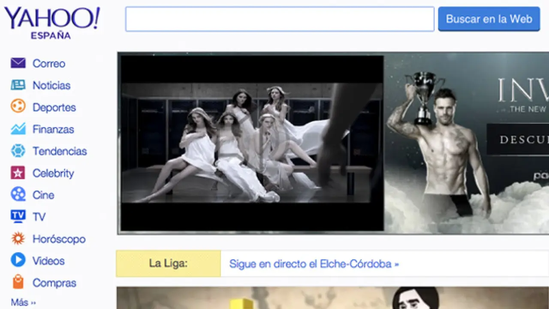Viewport: 549px width, 309px height.
Task: Click the TV screen icon
Action: [x=18, y=216]
